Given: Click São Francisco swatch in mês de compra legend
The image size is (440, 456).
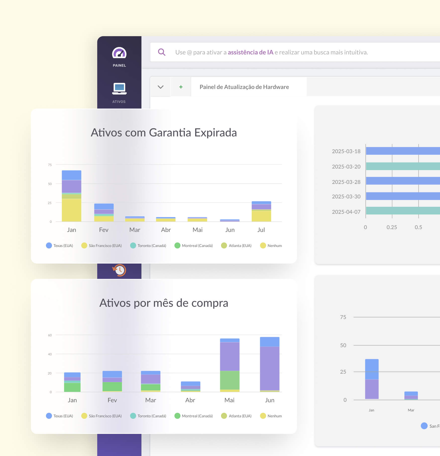Looking at the screenshot, I should coord(84,416).
